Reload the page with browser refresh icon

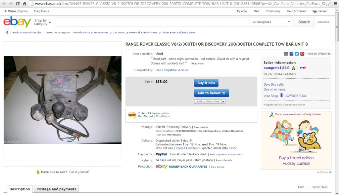coord(18,4)
